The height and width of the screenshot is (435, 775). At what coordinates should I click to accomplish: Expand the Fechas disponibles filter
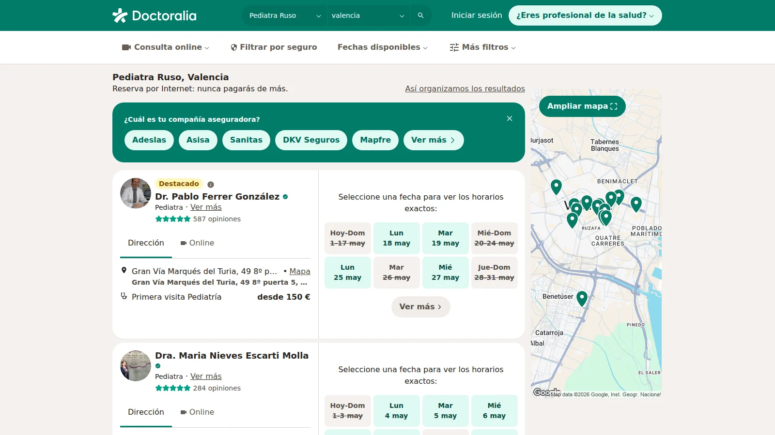(383, 47)
